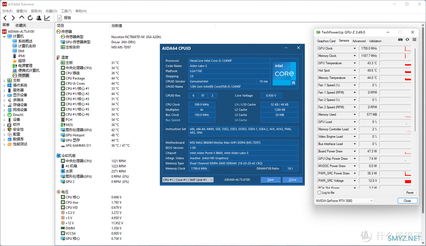
Task: Click the forward arrow in AIDA64 toolbar
Action: pyautogui.click(x=13, y=18)
